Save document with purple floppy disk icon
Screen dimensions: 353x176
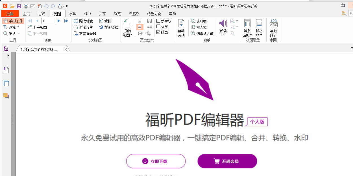tap(19, 6)
